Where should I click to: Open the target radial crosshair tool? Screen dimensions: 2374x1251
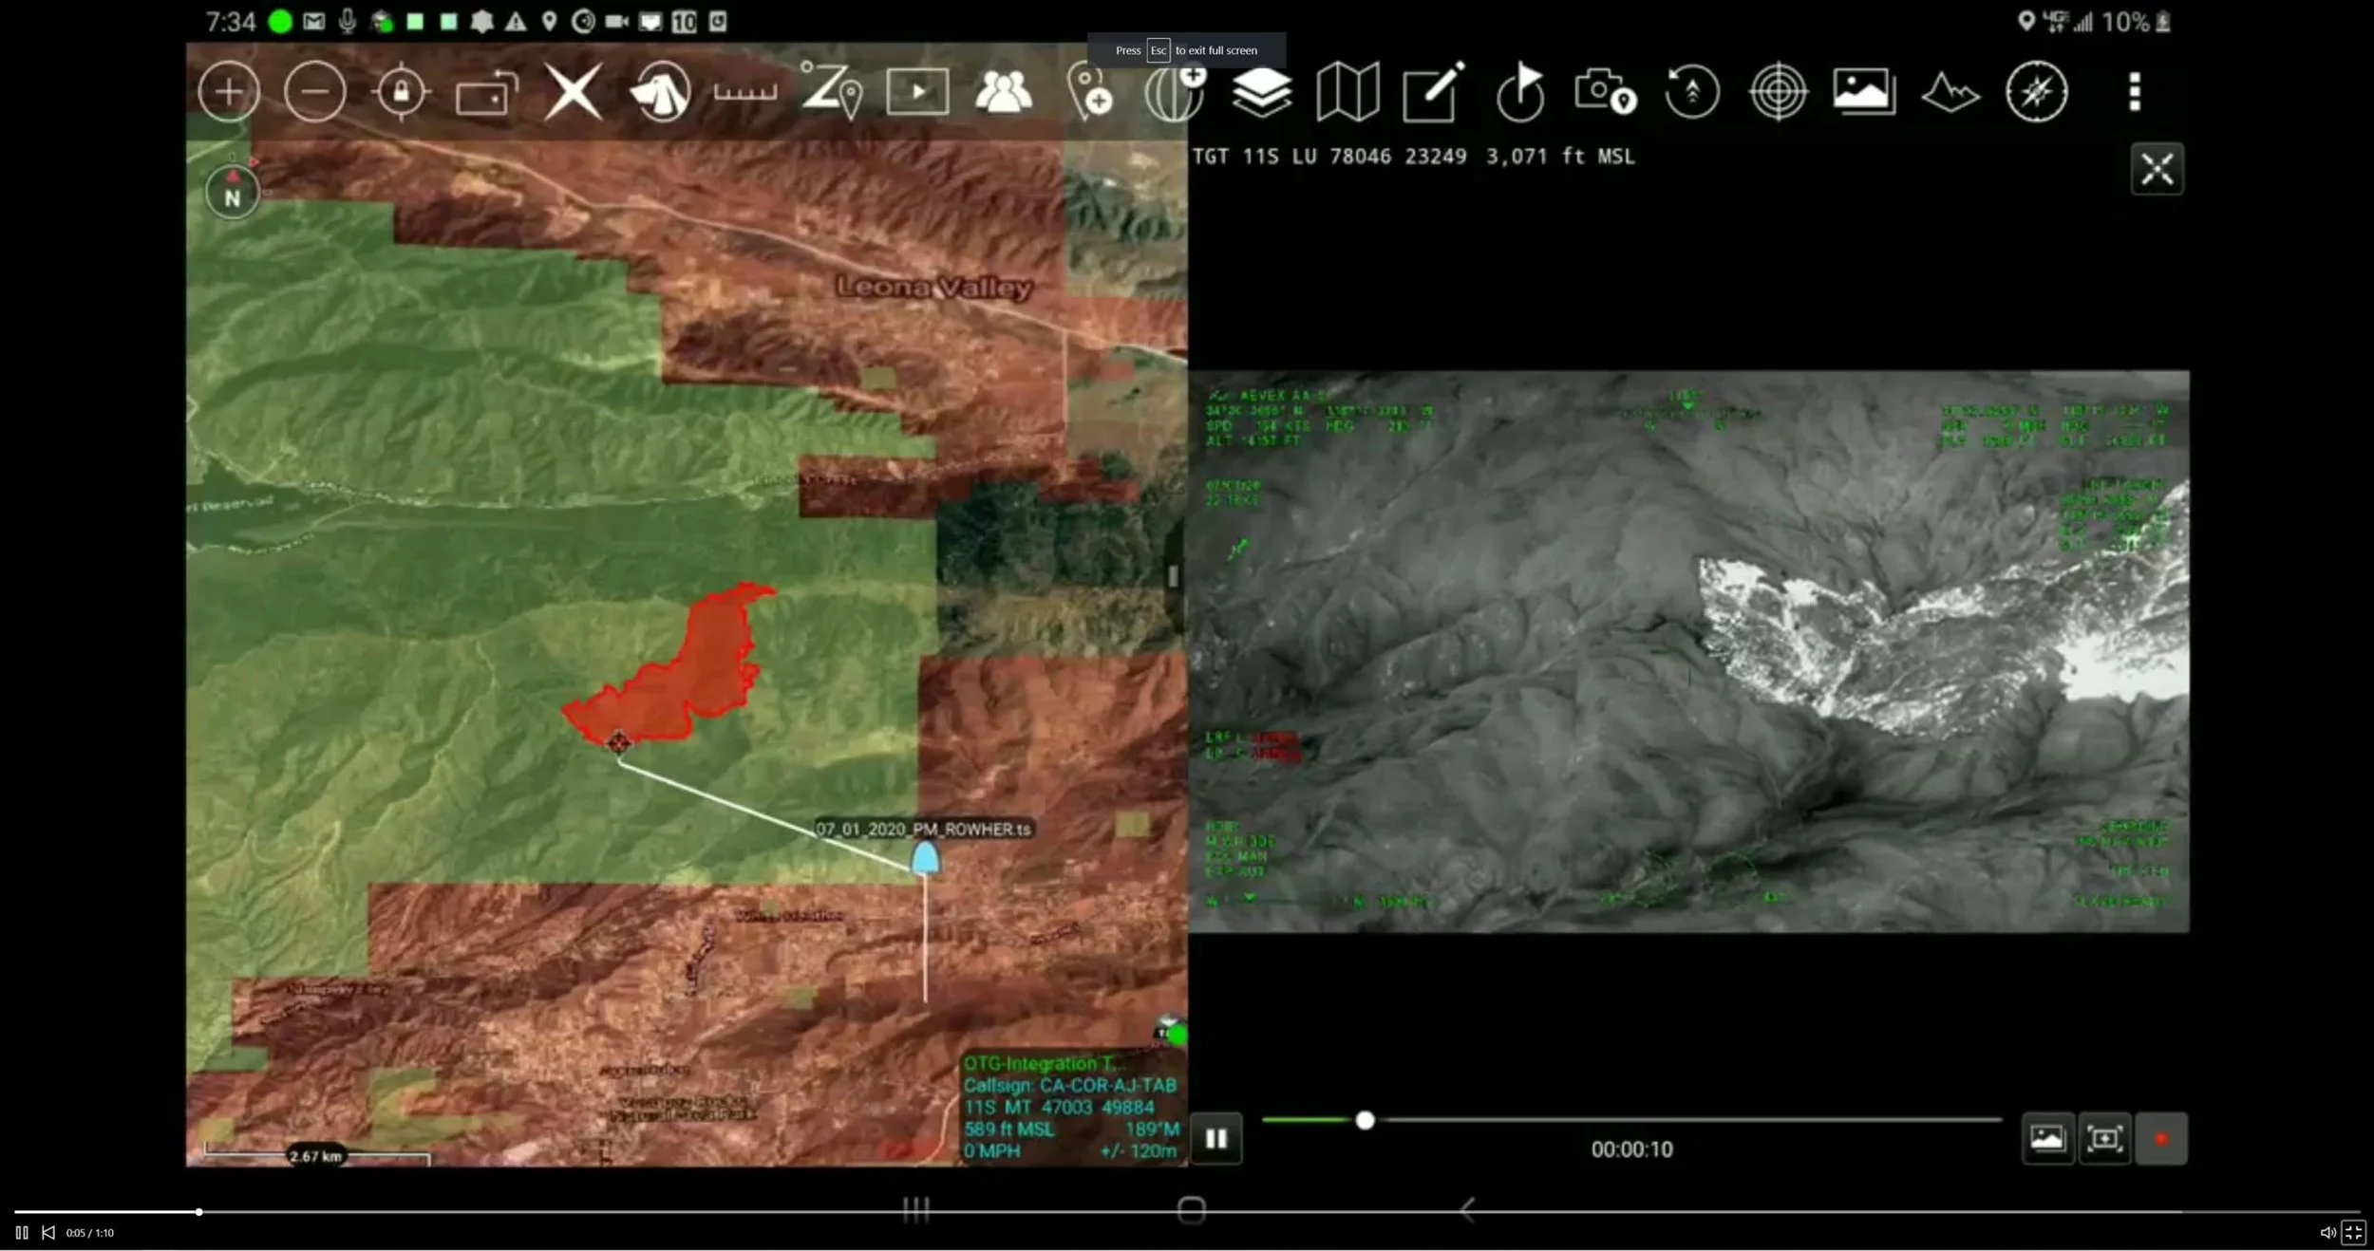click(1779, 92)
